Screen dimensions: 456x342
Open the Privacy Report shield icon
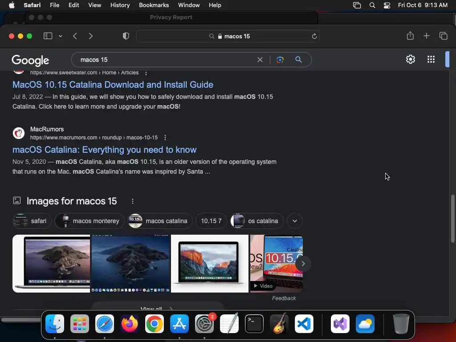pyautogui.click(x=126, y=36)
